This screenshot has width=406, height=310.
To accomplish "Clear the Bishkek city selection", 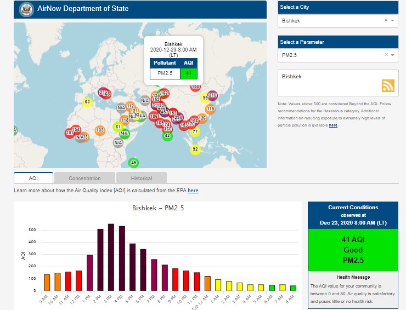I will (386, 20).
